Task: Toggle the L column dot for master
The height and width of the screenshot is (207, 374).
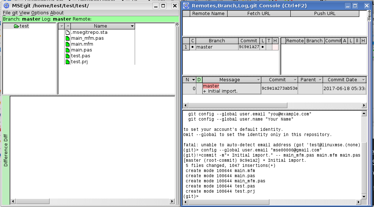Action: click(262, 47)
